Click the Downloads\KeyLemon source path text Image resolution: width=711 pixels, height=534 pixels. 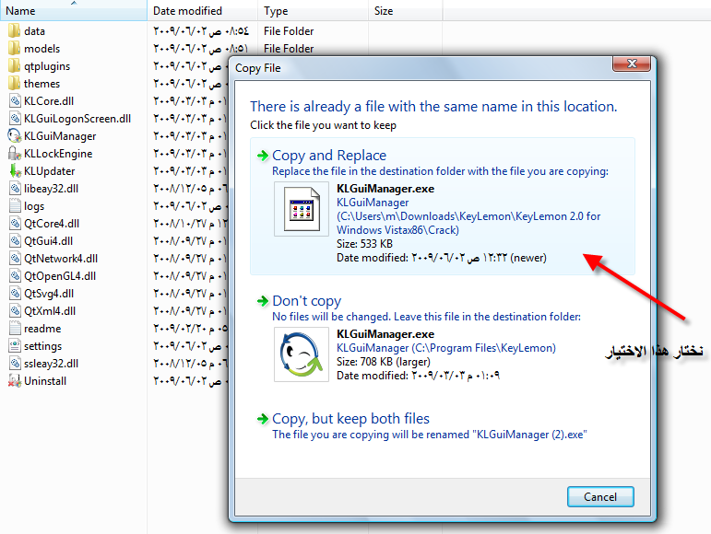pyautogui.click(x=468, y=223)
